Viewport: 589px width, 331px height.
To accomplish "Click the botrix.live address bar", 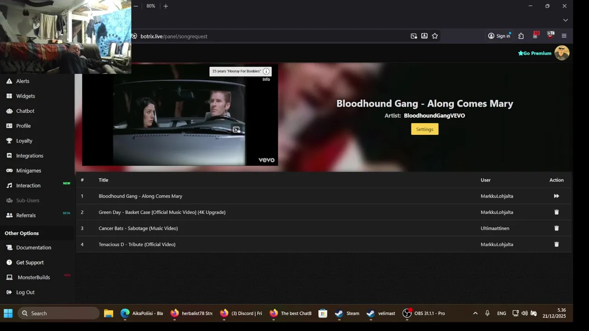I will pos(271,36).
